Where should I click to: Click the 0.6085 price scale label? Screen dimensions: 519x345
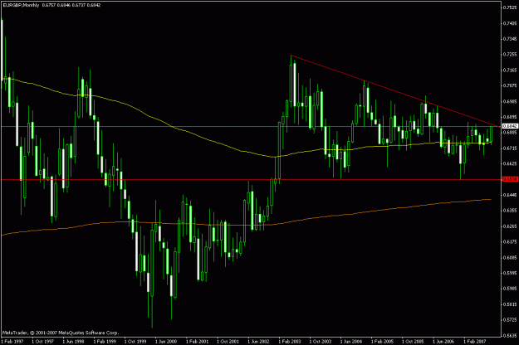[510, 257]
